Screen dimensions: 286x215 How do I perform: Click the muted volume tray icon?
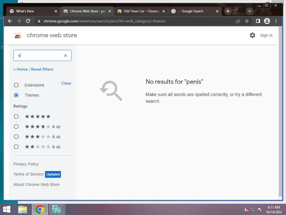[246, 210]
